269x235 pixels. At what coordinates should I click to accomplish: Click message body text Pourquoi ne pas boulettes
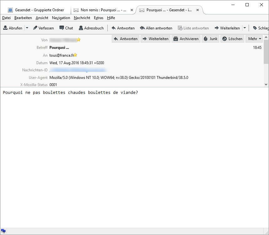pos(70,93)
